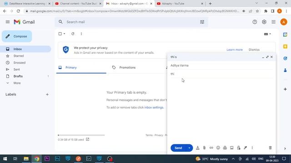Open Contacts side panel

point(285,70)
